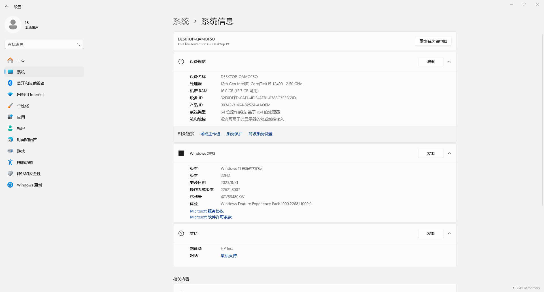Image resolution: width=544 pixels, height=292 pixels.
Task: Click the search magnifier icon
Action: click(x=78, y=44)
